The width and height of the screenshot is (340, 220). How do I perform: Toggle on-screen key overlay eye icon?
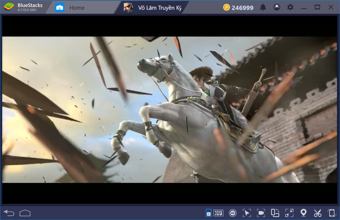click(233, 213)
